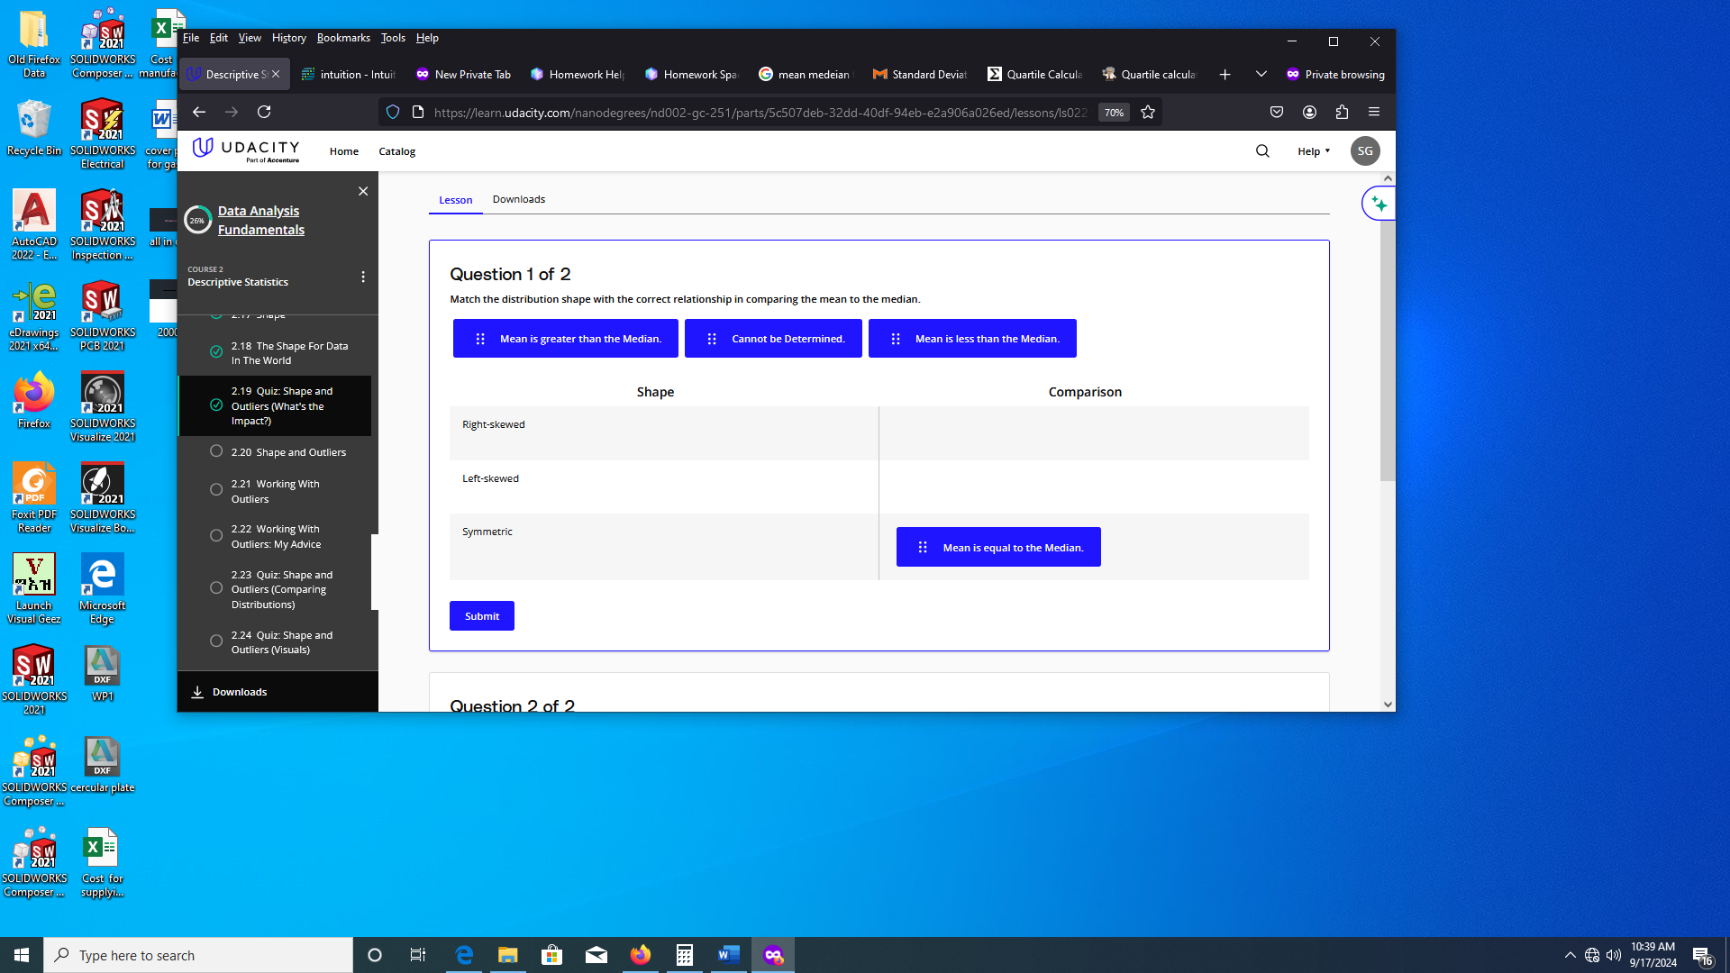Click the page vertical scrollbar thumb
Viewport: 1730px width, 973px height.
(1388, 351)
